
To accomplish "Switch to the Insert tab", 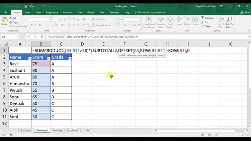I will pos(28,13).
